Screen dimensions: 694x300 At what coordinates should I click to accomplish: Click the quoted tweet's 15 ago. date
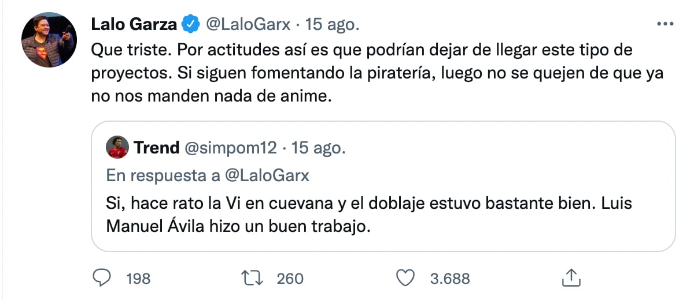point(319,148)
